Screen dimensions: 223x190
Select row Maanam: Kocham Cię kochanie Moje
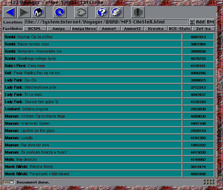click(93, 116)
